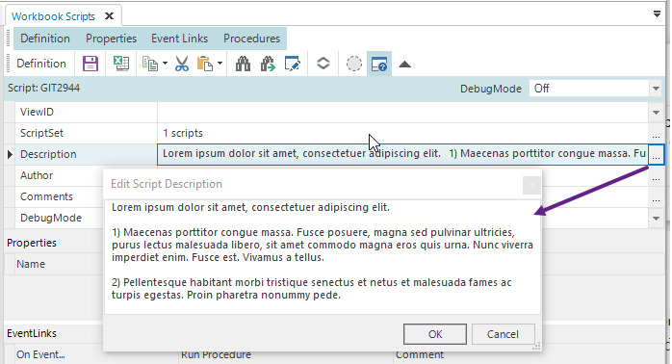Click the Copy icon
This screenshot has height=364, width=672.
pos(150,64)
